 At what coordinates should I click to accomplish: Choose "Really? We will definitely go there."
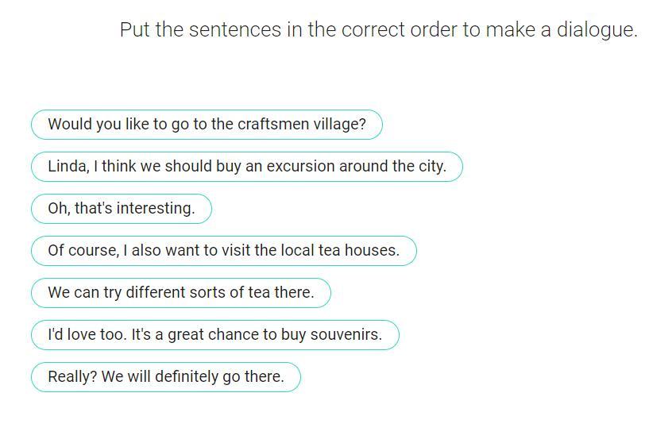tap(165, 377)
